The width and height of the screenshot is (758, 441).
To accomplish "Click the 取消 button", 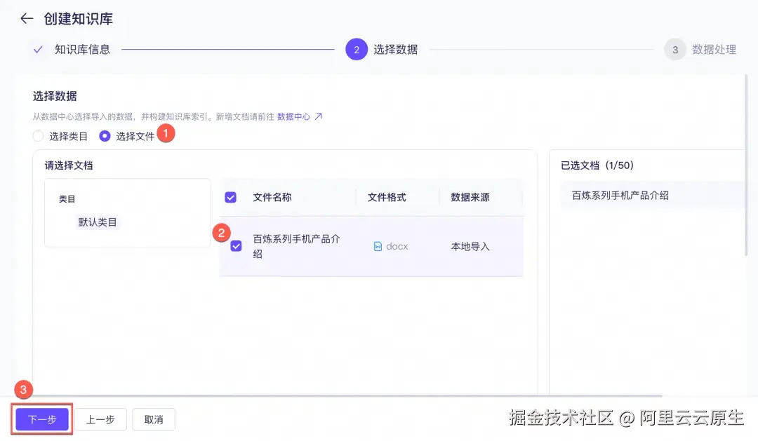I will pos(154,419).
